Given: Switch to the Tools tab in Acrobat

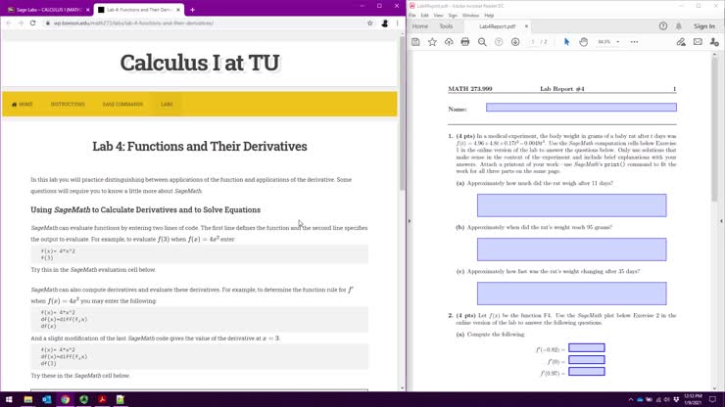Looking at the screenshot, I should coord(446,26).
